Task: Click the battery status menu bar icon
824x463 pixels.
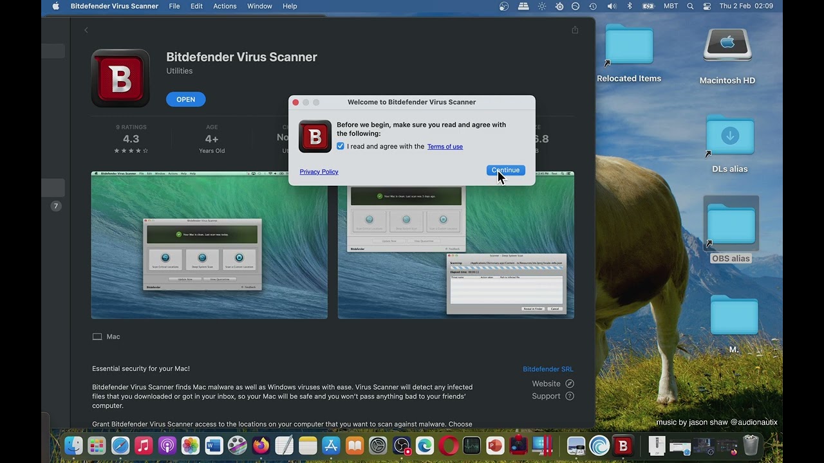Action: [648, 6]
